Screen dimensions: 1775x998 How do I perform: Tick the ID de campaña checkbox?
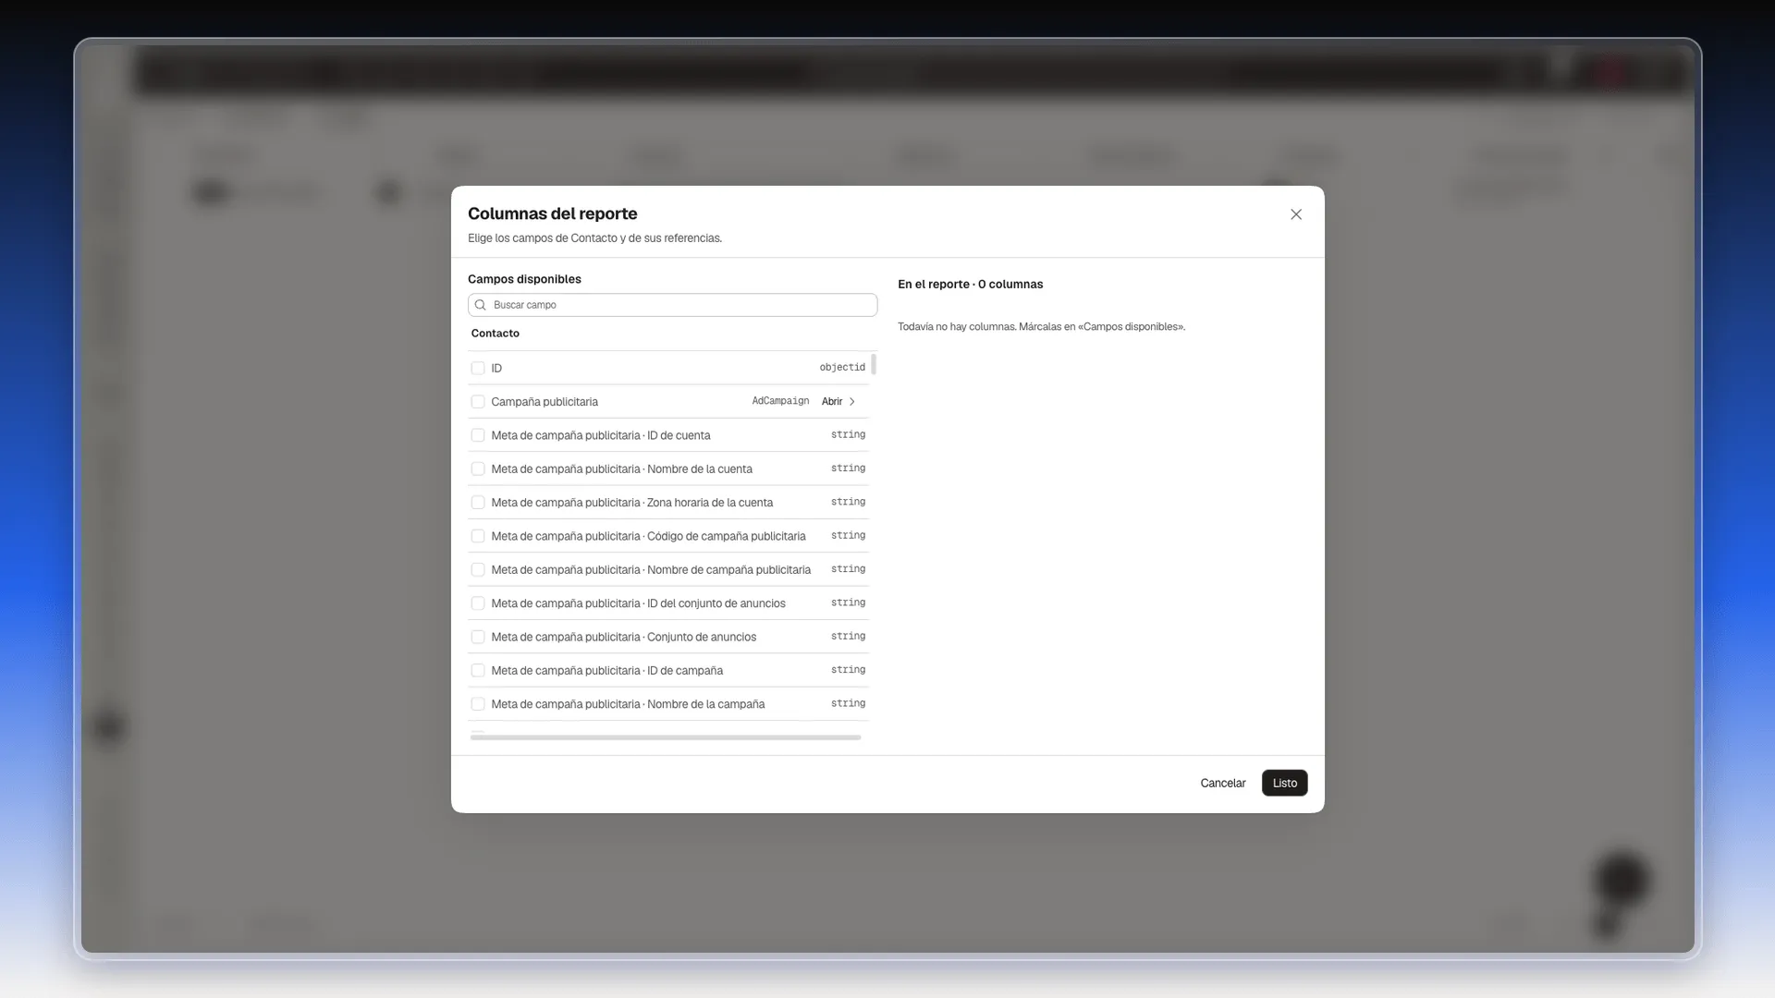pos(478,671)
